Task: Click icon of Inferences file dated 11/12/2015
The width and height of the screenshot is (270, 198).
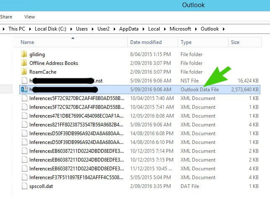Action: point(24,168)
